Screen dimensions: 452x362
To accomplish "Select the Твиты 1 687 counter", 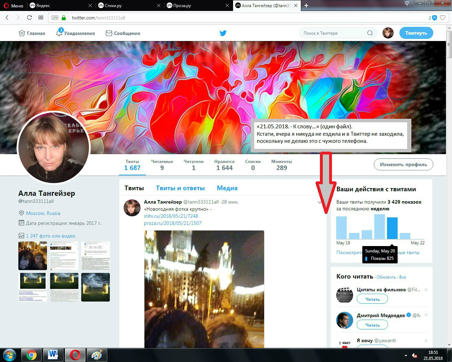I will 132,165.
